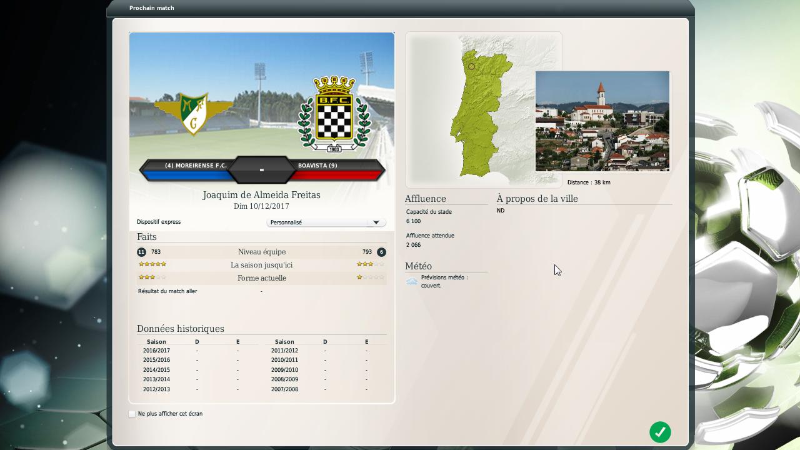The image size is (800, 450).
Task: Click the 2011/2012 season row
Action: click(x=326, y=351)
